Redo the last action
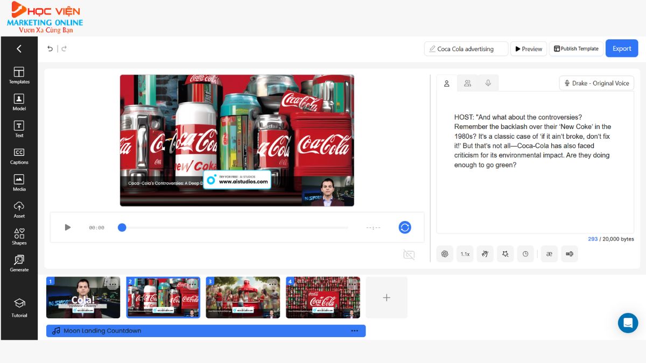This screenshot has height=363, width=646. point(64,48)
